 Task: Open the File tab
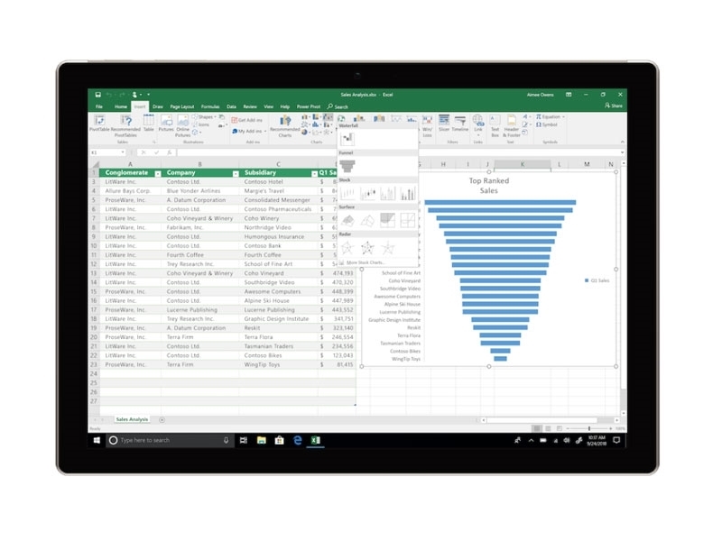coord(99,106)
